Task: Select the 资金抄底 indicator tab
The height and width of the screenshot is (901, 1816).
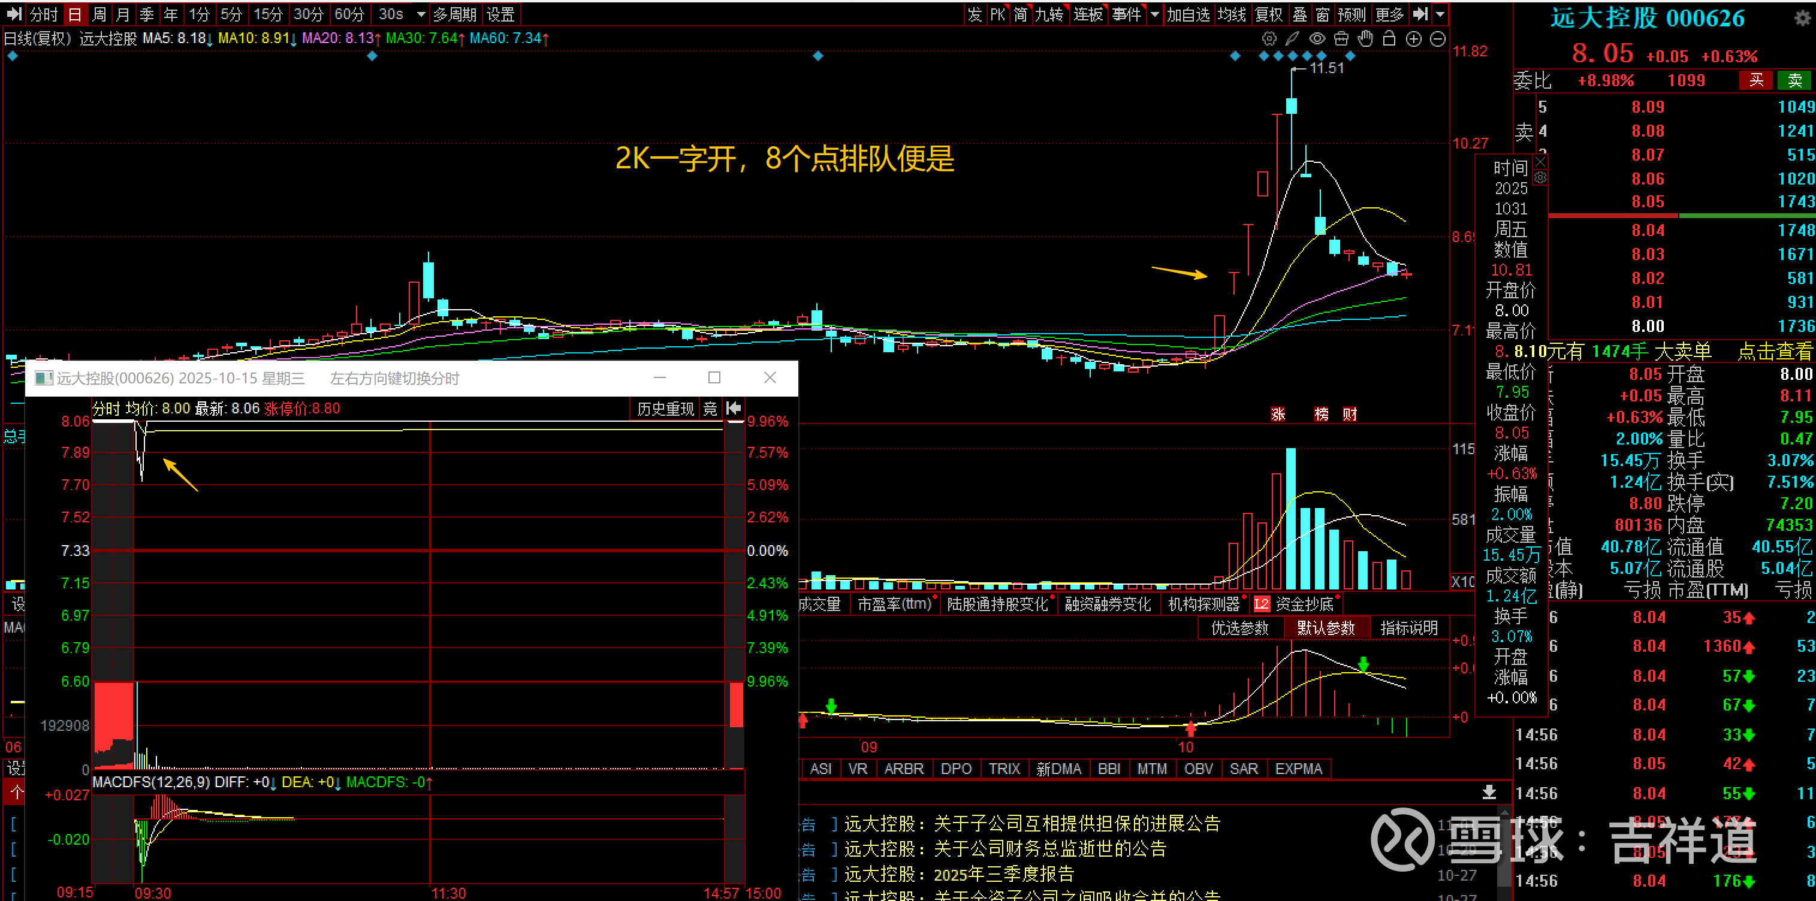Action: pyautogui.click(x=1304, y=604)
